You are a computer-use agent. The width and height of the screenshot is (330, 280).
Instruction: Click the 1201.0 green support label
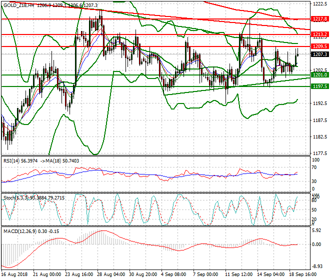pos(320,74)
